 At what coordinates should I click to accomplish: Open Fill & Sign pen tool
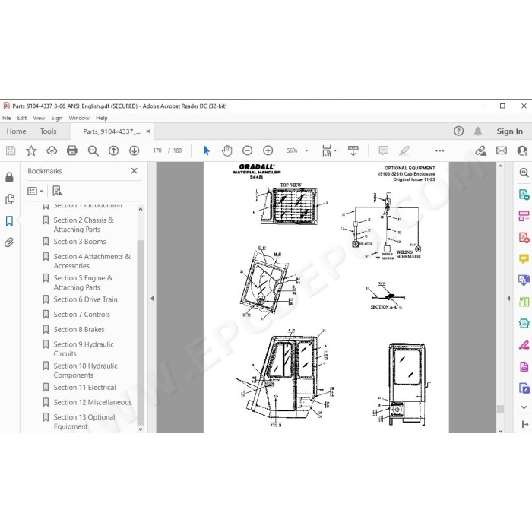(524, 345)
